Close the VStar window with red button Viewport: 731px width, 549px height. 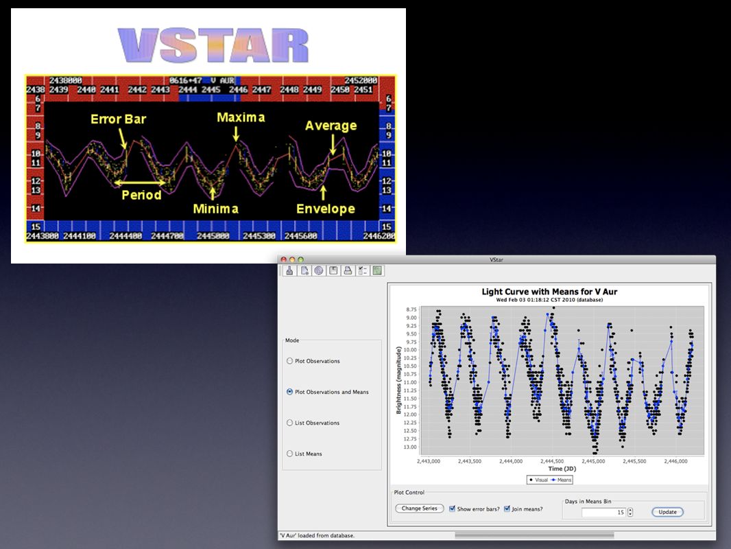click(x=283, y=260)
